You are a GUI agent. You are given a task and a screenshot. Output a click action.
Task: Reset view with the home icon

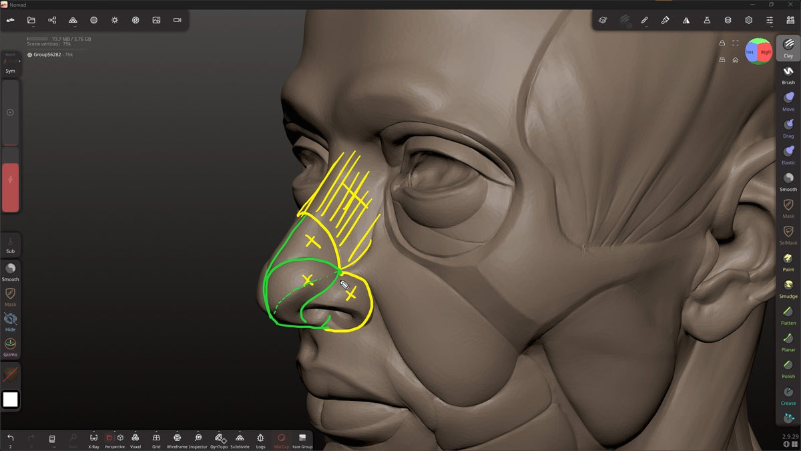(735, 59)
